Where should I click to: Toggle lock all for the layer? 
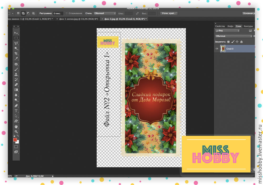[241, 42]
